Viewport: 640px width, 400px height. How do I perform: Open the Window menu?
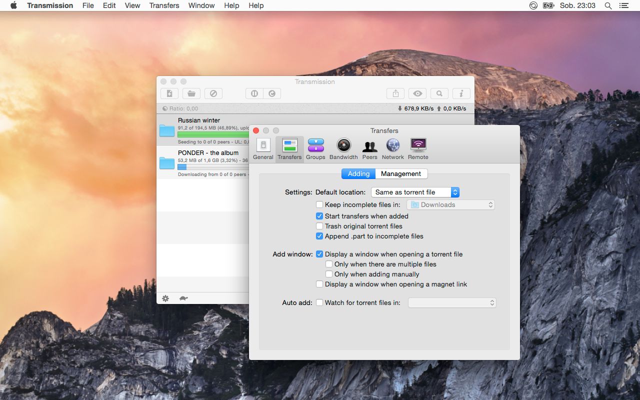[x=201, y=5]
